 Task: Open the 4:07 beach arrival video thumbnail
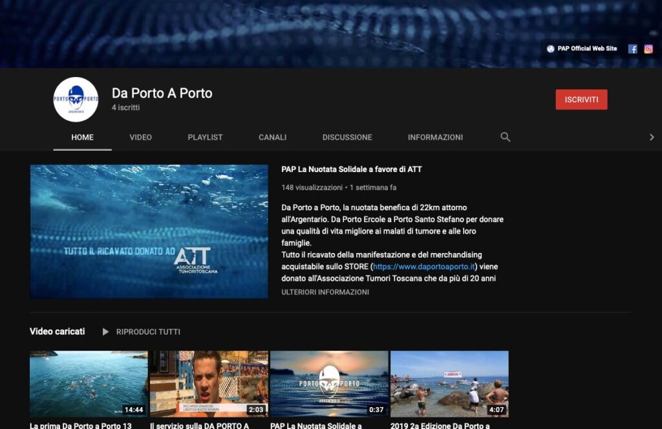[450, 384]
